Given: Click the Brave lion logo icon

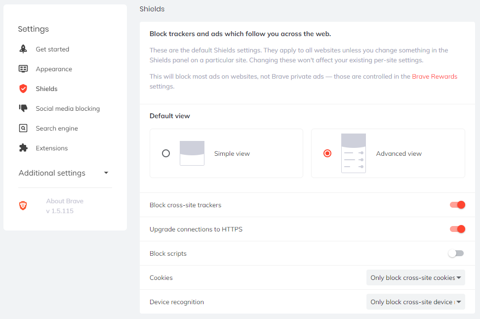Looking at the screenshot, I should click(23, 206).
